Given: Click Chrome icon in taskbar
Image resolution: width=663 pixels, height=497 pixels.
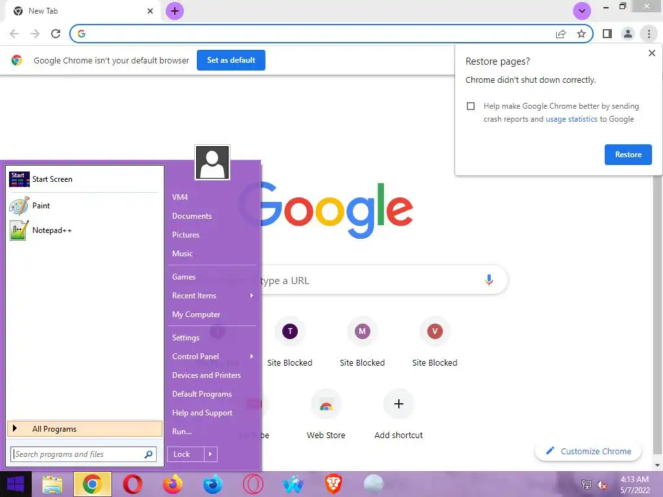Looking at the screenshot, I should (x=93, y=484).
